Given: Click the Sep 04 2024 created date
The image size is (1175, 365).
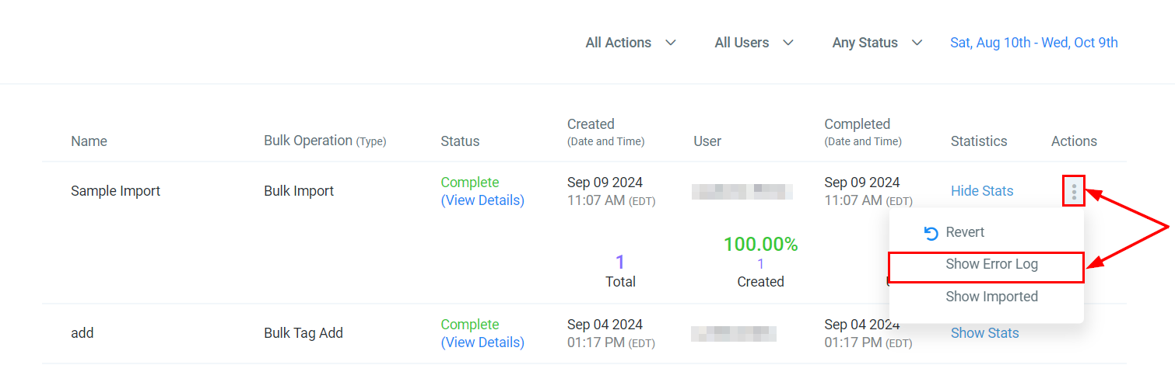Looking at the screenshot, I should point(605,325).
